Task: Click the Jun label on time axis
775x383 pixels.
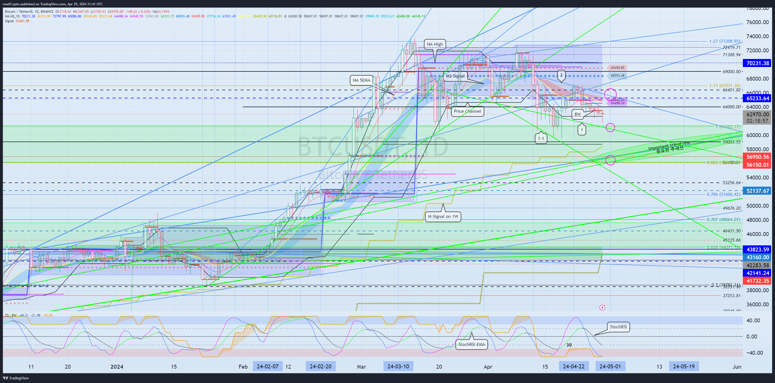Action: click(736, 366)
